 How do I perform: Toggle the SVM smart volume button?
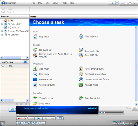click(27, 123)
